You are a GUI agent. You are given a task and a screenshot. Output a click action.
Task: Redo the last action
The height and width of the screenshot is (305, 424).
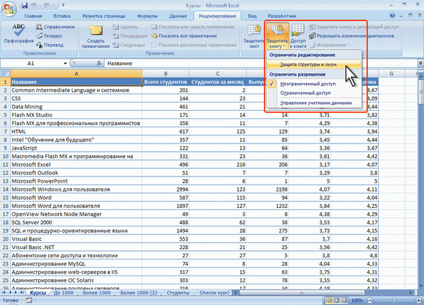[x=47, y=5]
